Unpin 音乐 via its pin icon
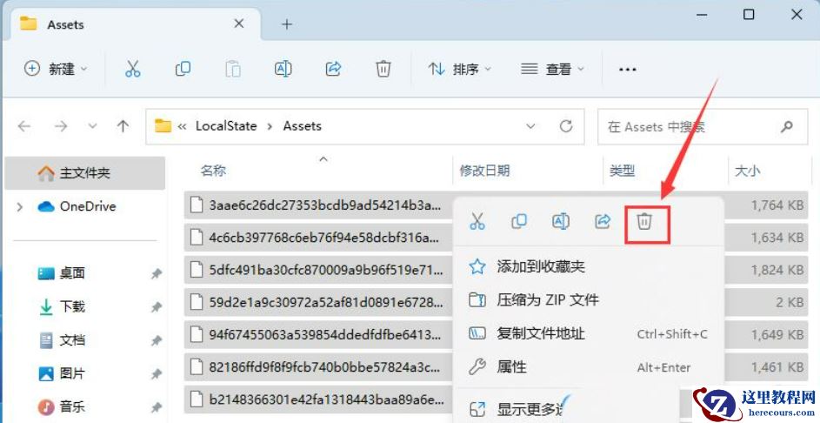Screen dimensions: 820x423 coord(156,406)
